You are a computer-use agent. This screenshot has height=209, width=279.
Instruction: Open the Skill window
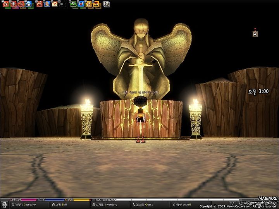click(70, 205)
